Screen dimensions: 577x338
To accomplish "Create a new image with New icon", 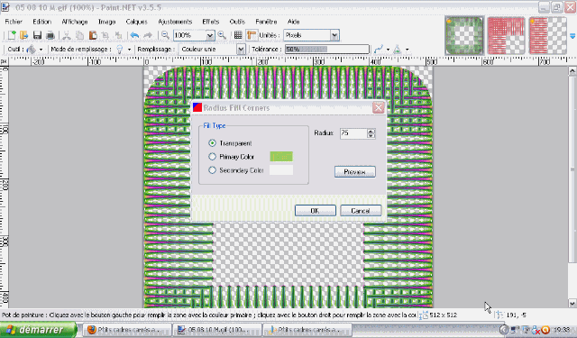I will (x=12, y=35).
